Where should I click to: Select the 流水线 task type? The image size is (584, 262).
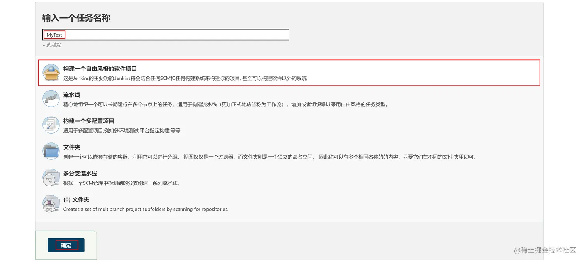(x=71, y=95)
